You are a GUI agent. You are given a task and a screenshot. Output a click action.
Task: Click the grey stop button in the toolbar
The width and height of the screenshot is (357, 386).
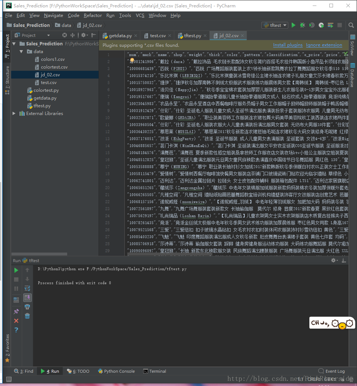tap(340, 25)
